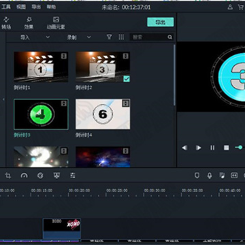245x245 pixels.
Task: Click the media library vertical scrollbar
Action: [x=174, y=75]
